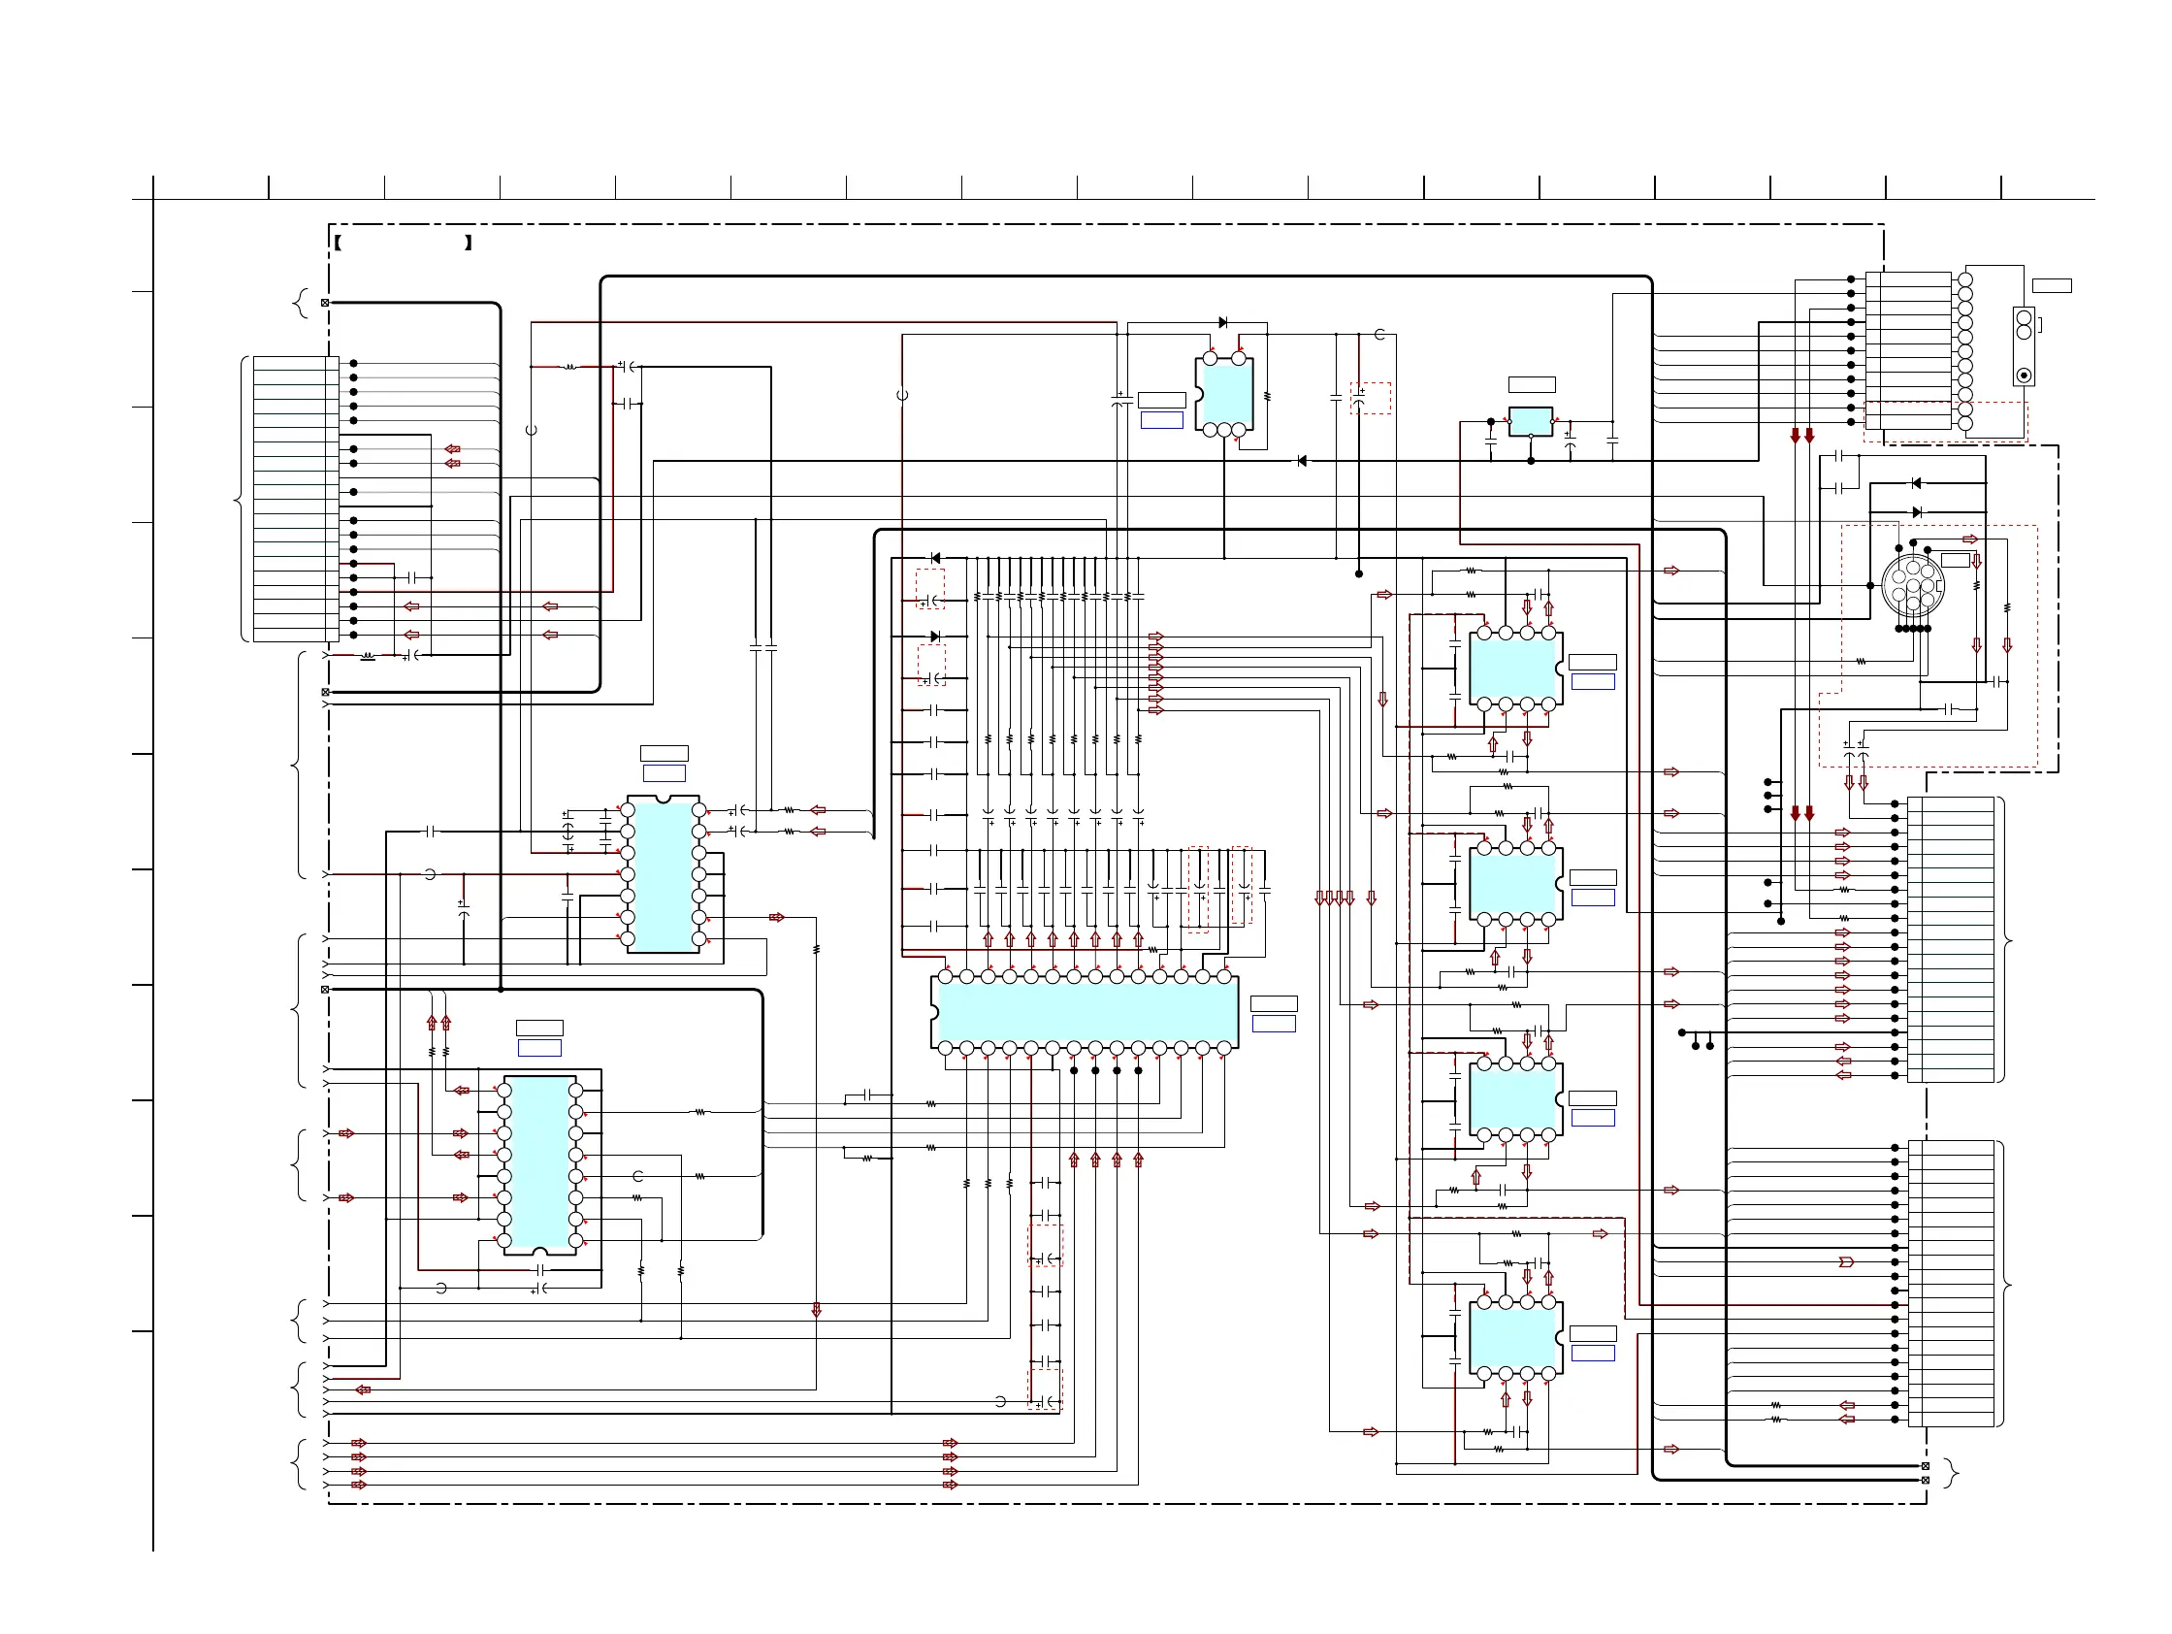Select the second cyan op-amp IC in the right column

(x=1516, y=884)
